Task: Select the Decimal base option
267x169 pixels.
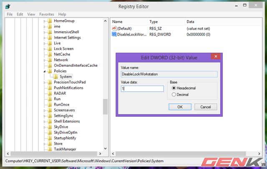Action: click(174, 95)
